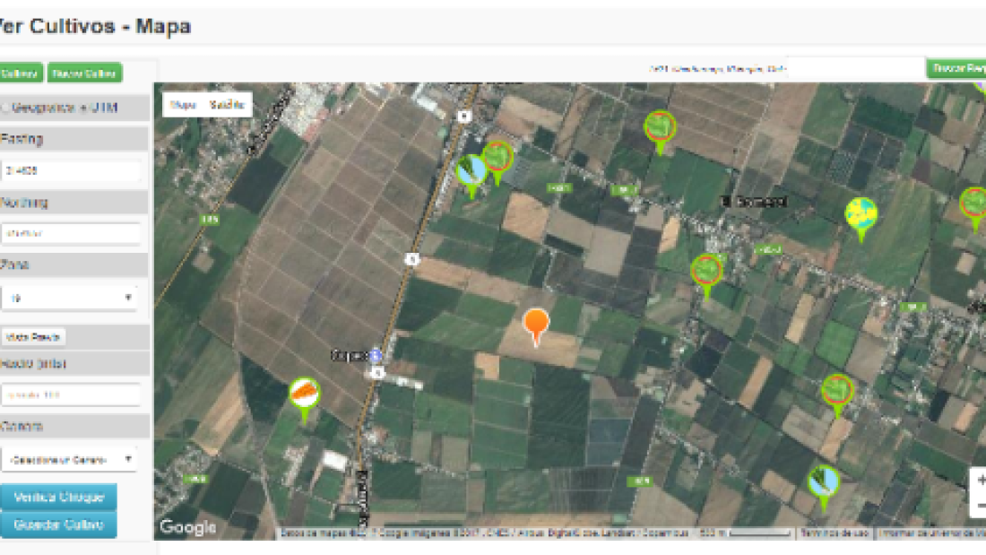Open the Términos de uso link

point(834,533)
